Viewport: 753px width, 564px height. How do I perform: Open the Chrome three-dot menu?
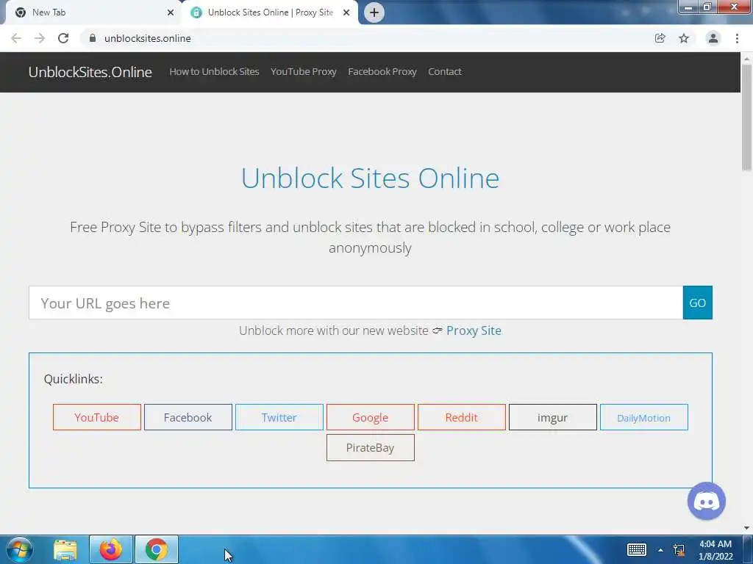[x=737, y=38]
